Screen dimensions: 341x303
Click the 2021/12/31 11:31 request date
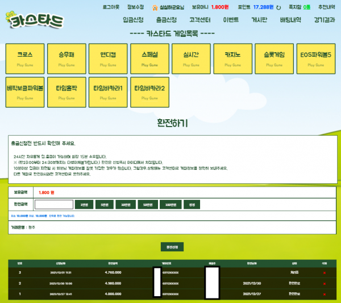click(61, 272)
